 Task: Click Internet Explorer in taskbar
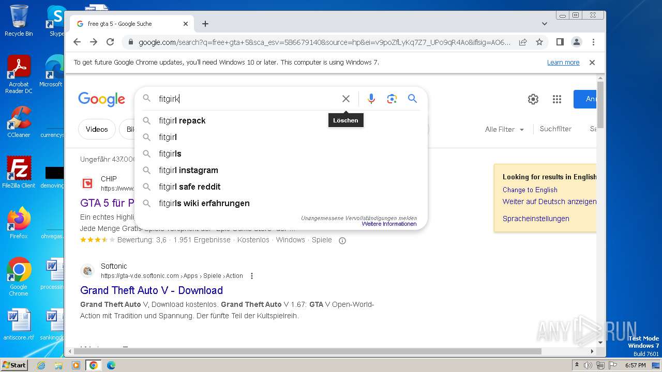(41, 365)
